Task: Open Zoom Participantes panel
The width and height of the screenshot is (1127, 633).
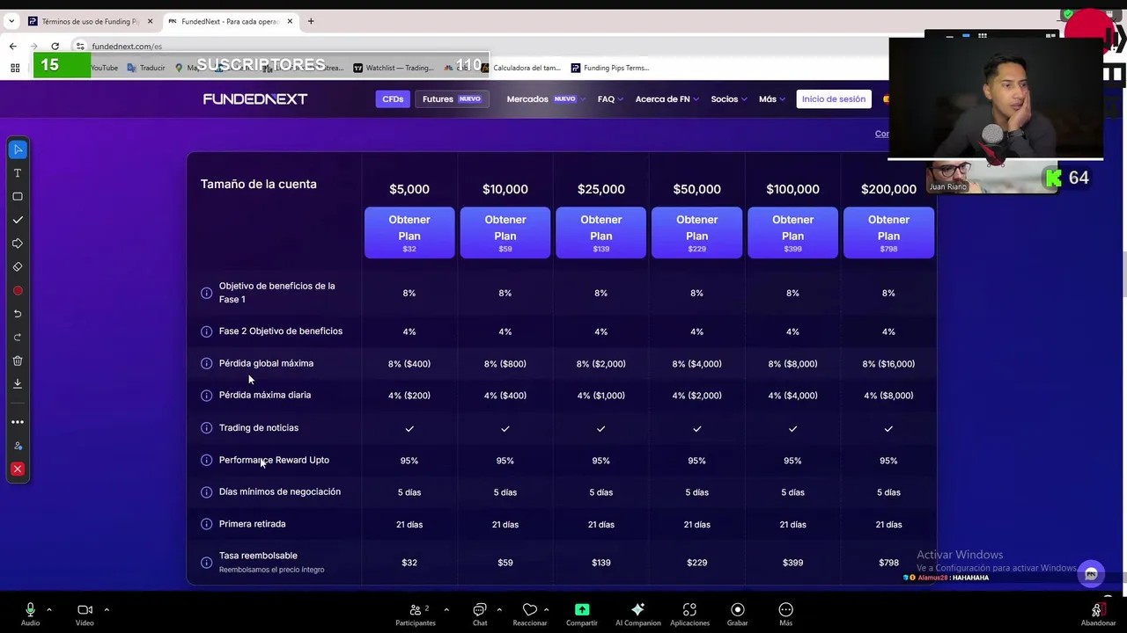Action: tap(416, 615)
